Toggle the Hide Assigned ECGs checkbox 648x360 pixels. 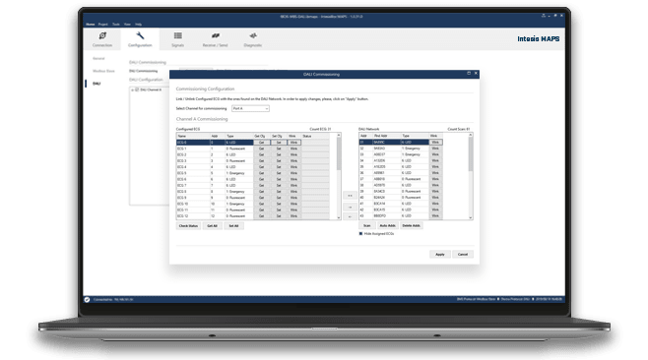[360, 234]
